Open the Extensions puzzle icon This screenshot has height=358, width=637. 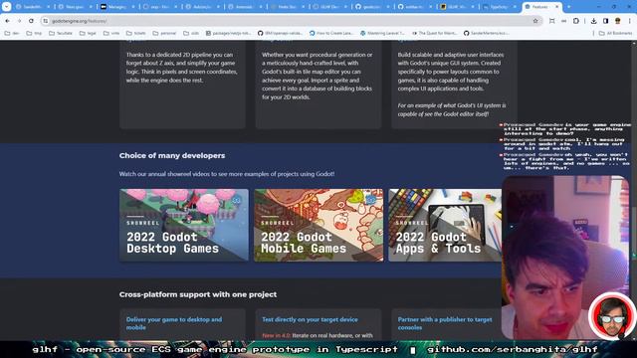576,21
